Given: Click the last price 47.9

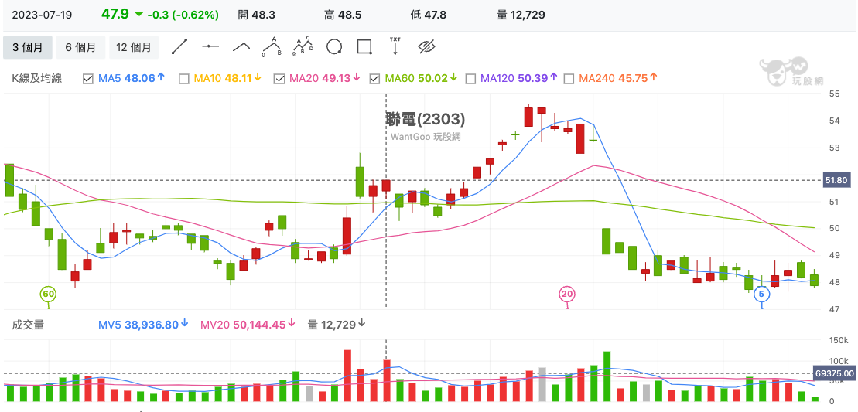Looking at the screenshot, I should pos(115,14).
